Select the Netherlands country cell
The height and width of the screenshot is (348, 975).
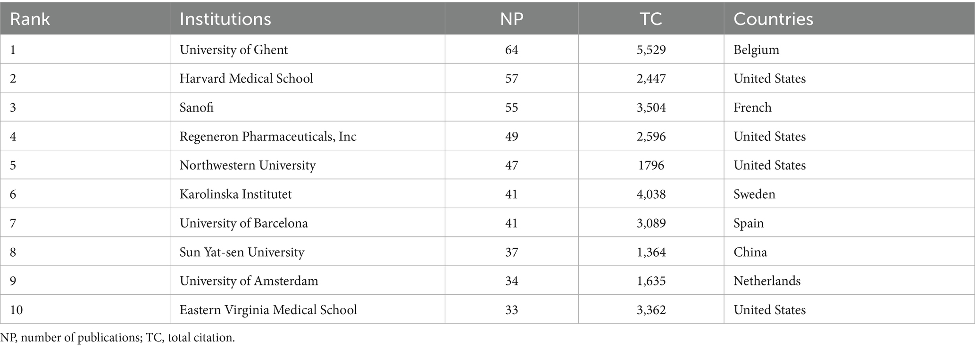point(767,281)
